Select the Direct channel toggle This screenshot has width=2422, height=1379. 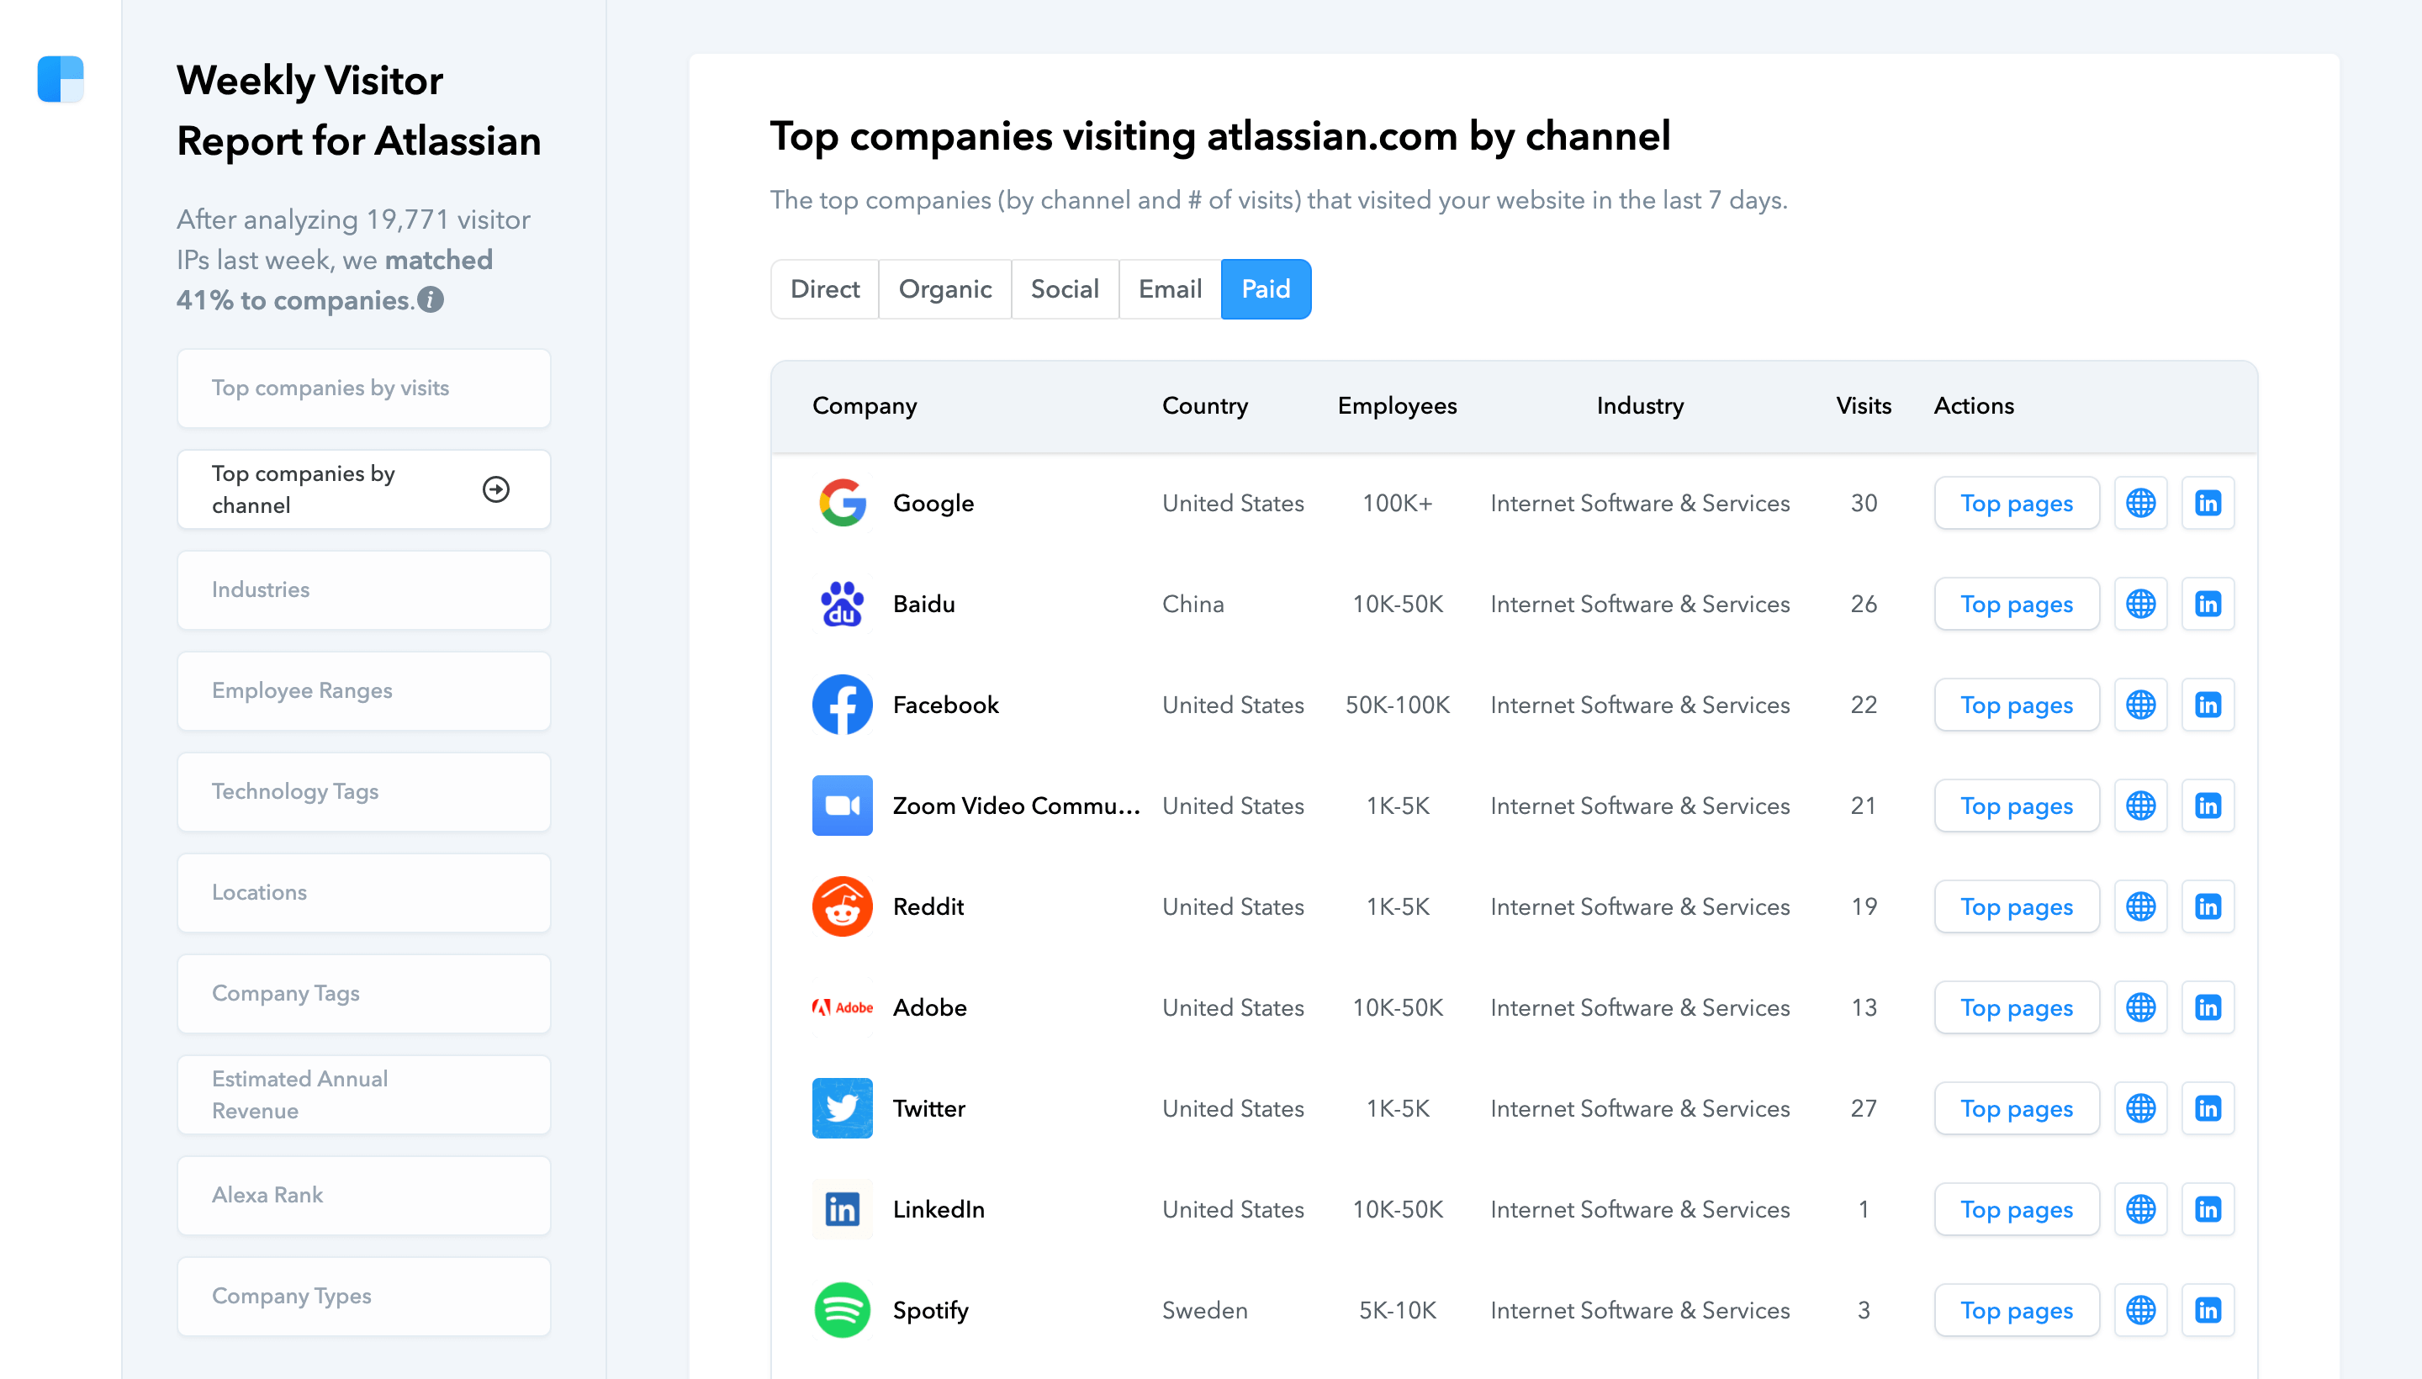(823, 289)
